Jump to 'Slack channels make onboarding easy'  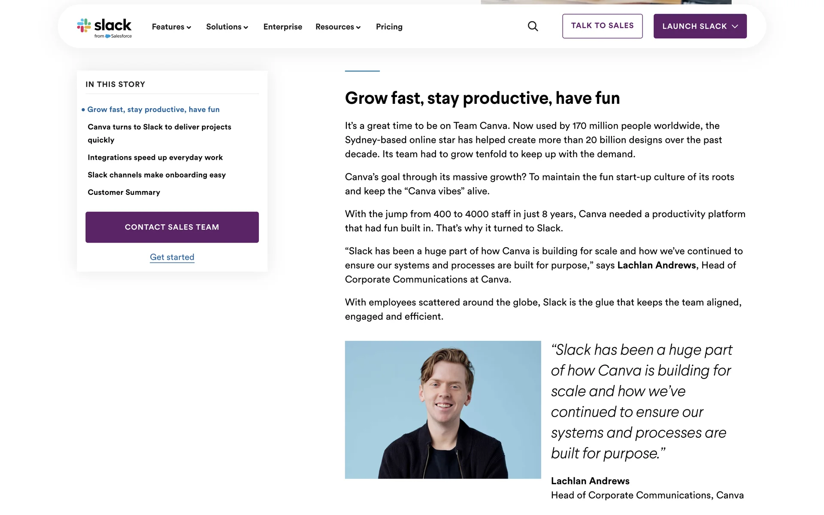(x=156, y=175)
